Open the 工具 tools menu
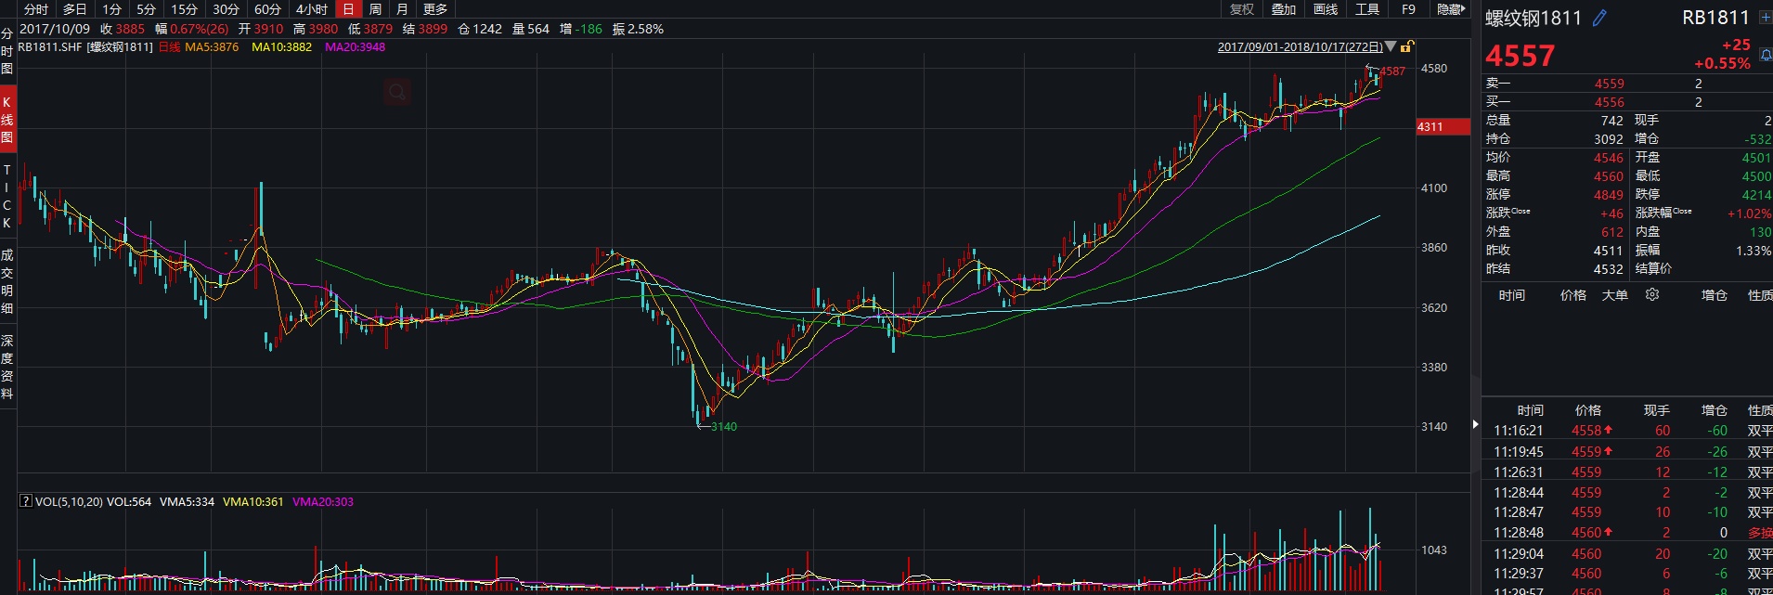Screen dimensions: 1773x595 tap(1367, 9)
